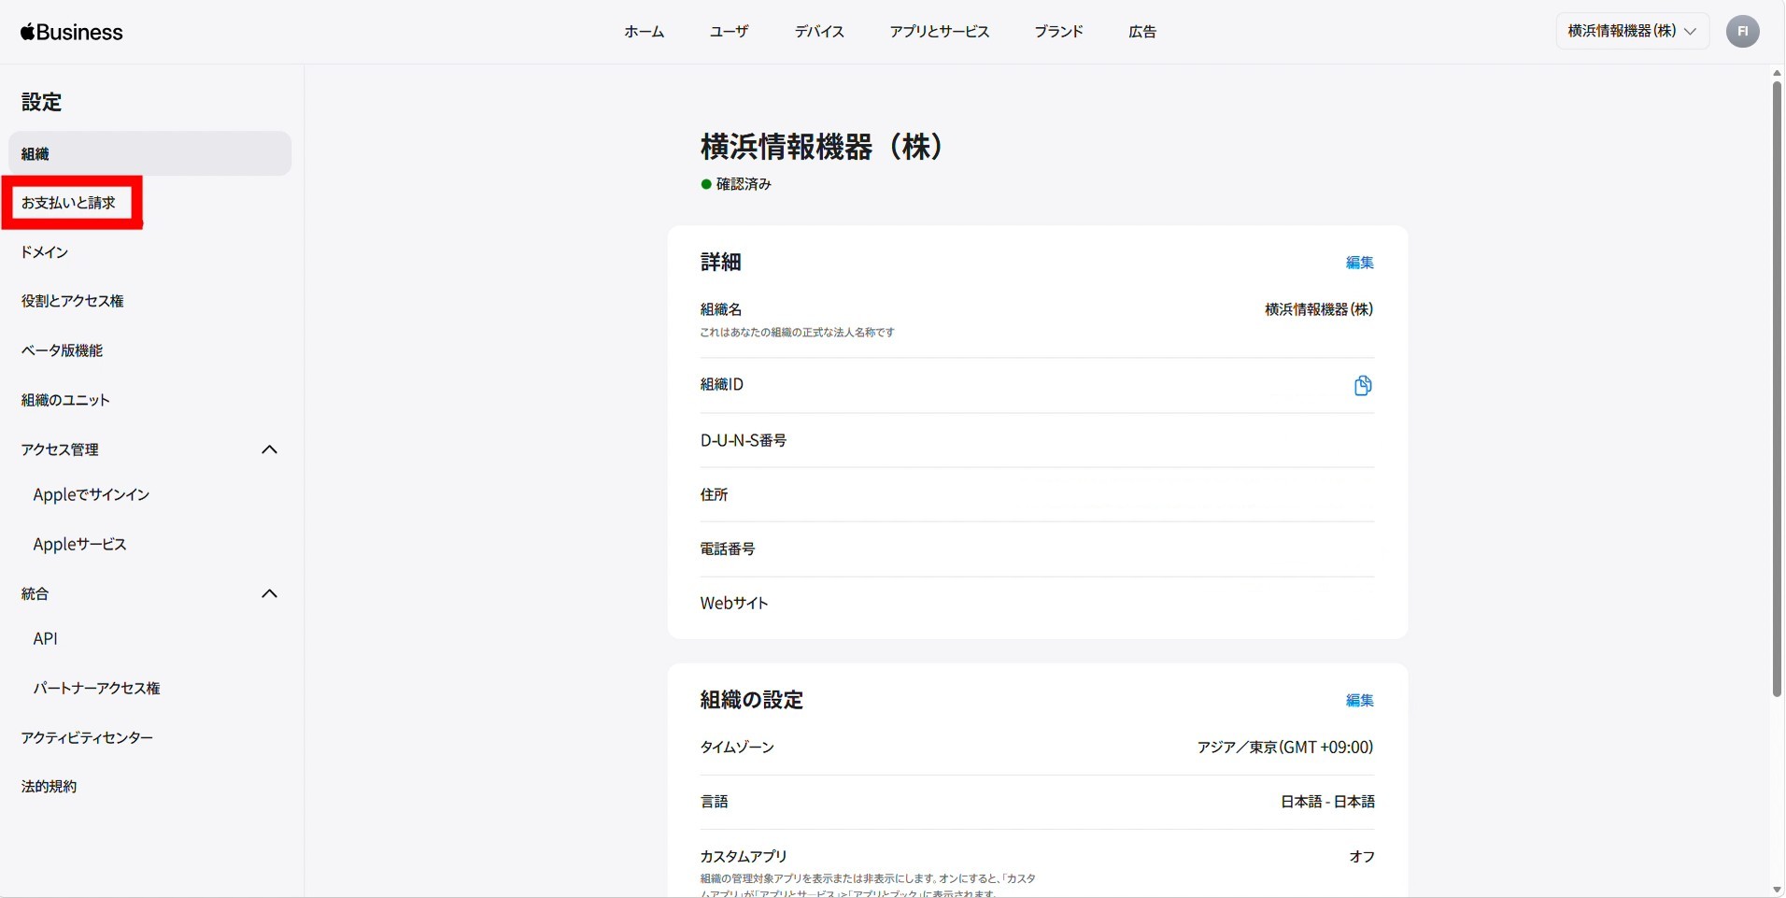Click the scrollbar down arrow
Screen dimensions: 1786x898
[x=1777, y=891]
